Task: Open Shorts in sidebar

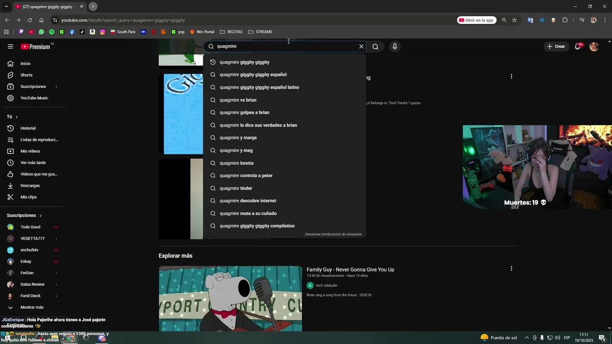Action: (33, 75)
